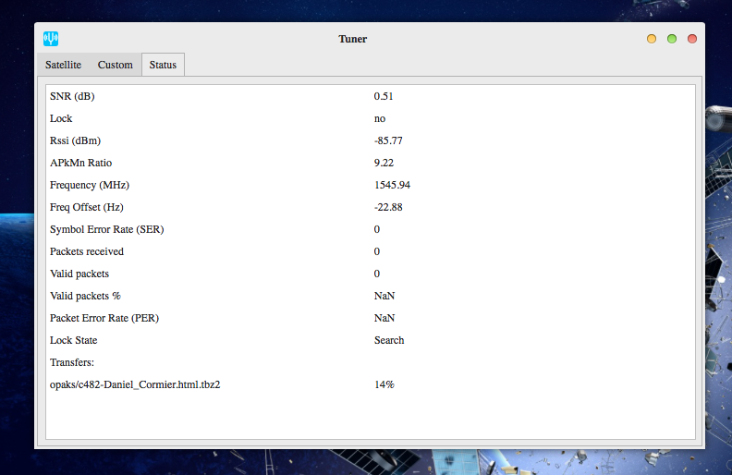This screenshot has width=732, height=475.
Task: Click the Frequency value 1545.94
Action: [x=392, y=185]
